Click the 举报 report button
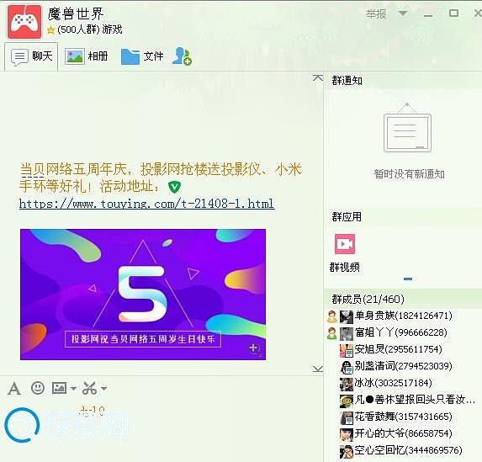Screen dimensions: 482x462 [x=376, y=13]
